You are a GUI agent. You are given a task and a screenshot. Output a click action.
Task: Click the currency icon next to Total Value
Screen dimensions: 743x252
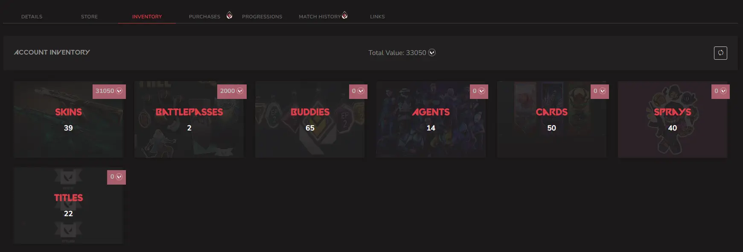[432, 52]
